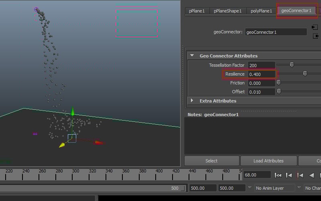
Task: Click the move manipulator center square
Action: click(x=72, y=138)
